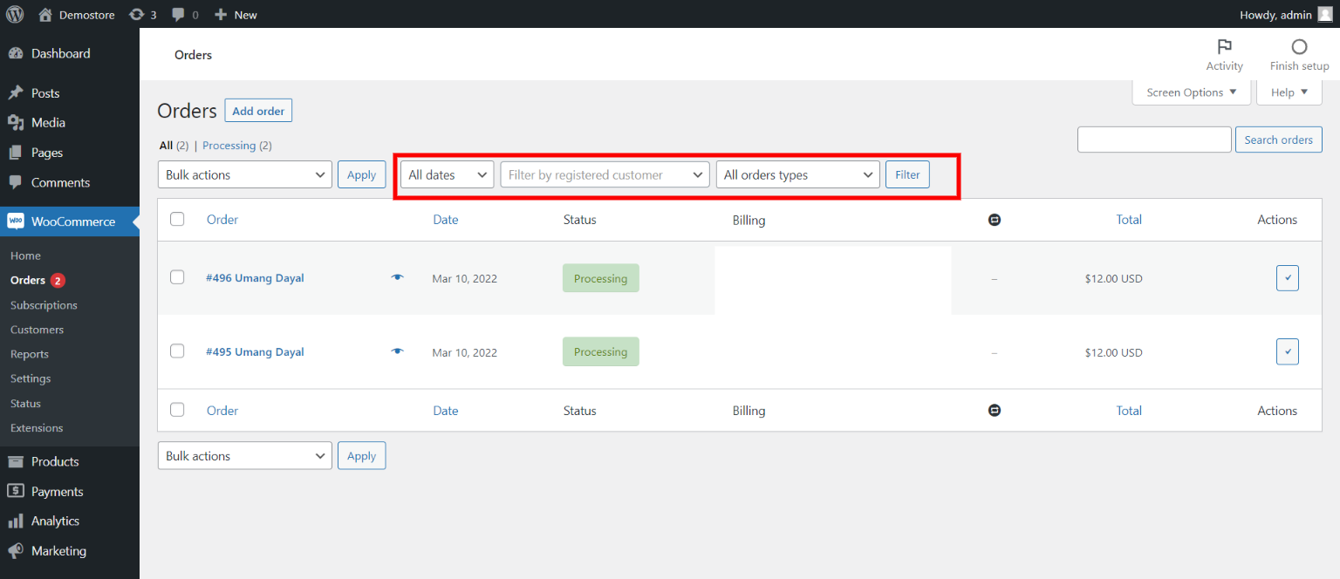Click the Comments icon in sidebar
This screenshot has height=579, width=1340.
coord(16,182)
